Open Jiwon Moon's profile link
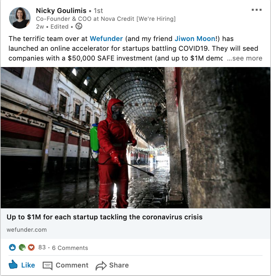The height and width of the screenshot is (276, 271). coord(195,39)
